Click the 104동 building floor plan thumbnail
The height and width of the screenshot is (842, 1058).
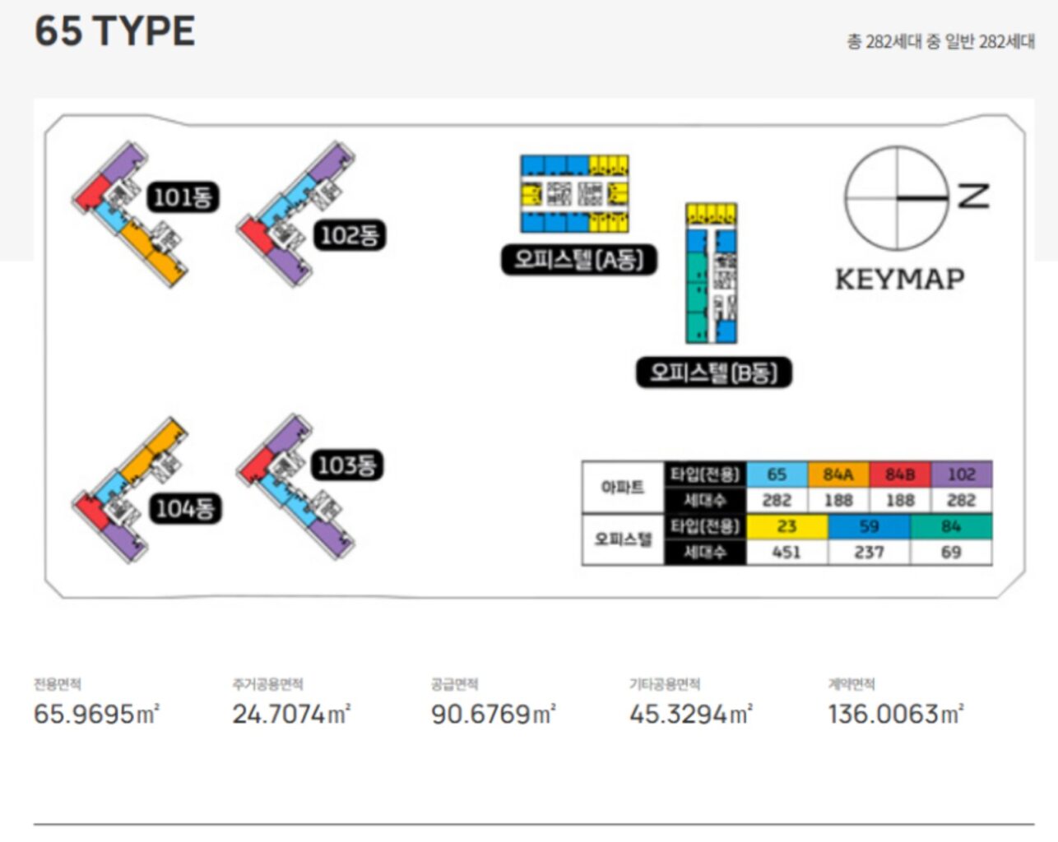point(130,491)
